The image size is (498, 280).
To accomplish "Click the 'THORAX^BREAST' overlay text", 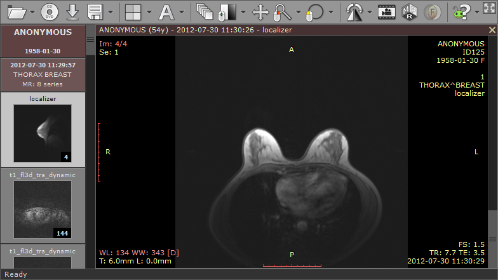I will [x=452, y=85].
